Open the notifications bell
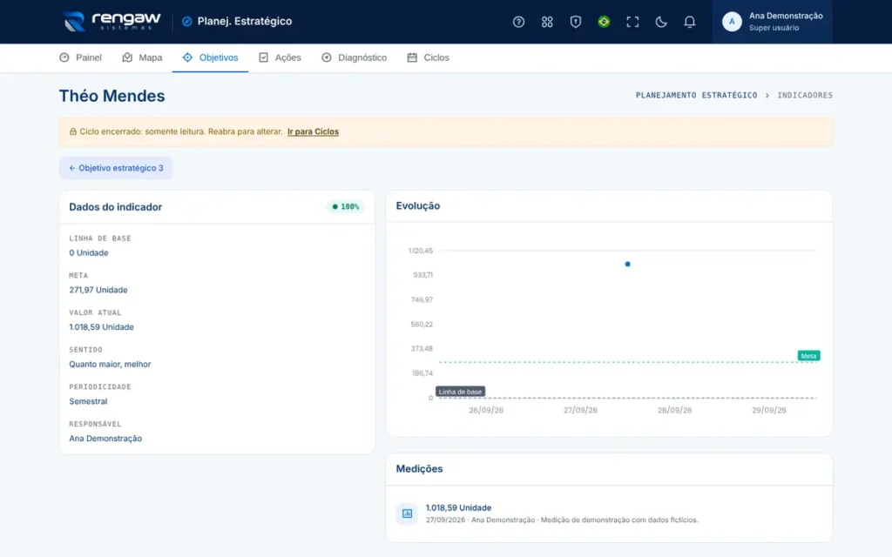This screenshot has width=892, height=557. [689, 22]
